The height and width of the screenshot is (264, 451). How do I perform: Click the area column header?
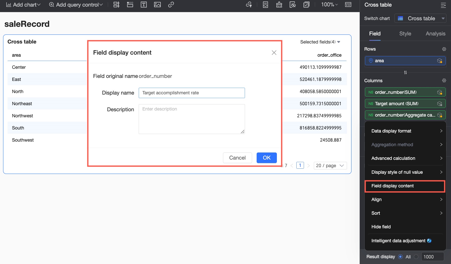[16, 55]
